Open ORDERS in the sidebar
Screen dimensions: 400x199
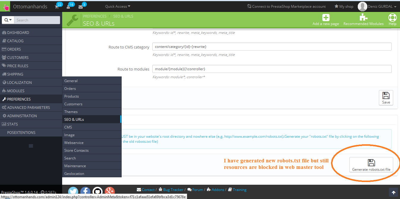pyautogui.click(x=31, y=49)
